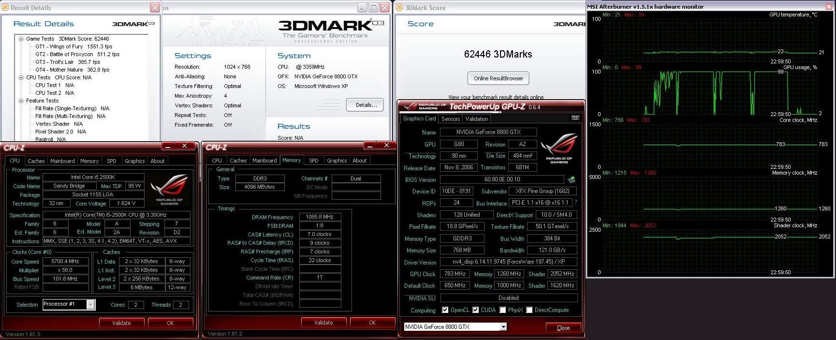Click OK in CPU-Z CPU window
The image size is (836, 340).
pos(171,323)
